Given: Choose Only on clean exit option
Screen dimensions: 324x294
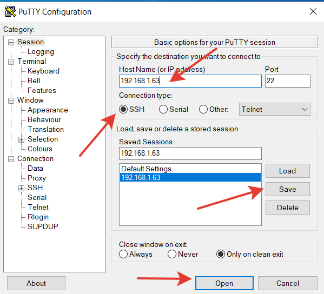Looking at the screenshot, I should (221, 254).
